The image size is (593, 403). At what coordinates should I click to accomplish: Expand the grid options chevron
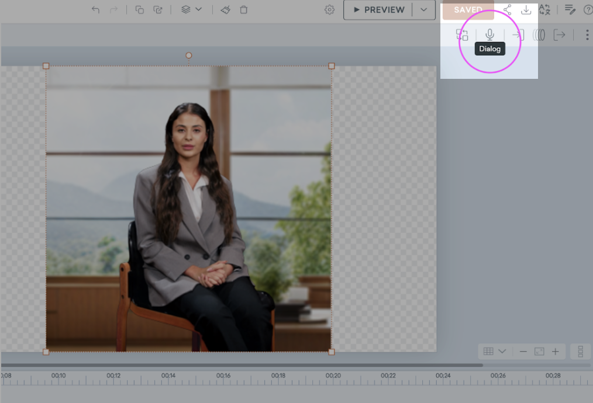pos(502,352)
